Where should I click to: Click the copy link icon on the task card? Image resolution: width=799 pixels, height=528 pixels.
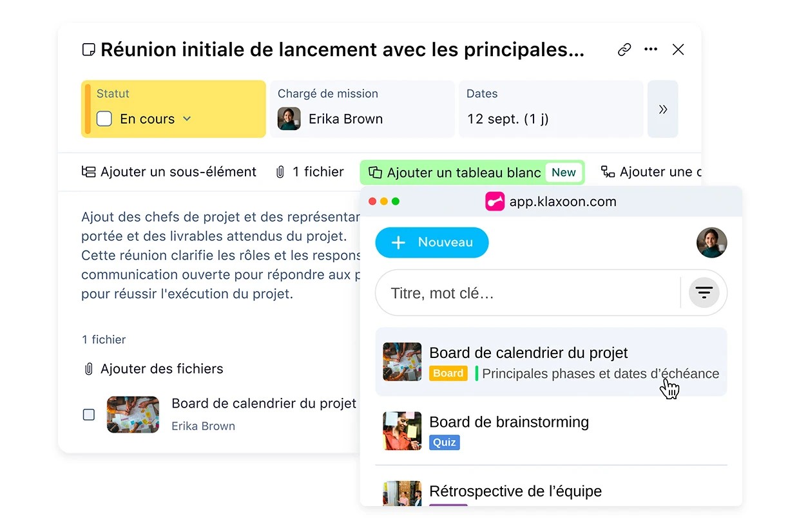coord(624,49)
